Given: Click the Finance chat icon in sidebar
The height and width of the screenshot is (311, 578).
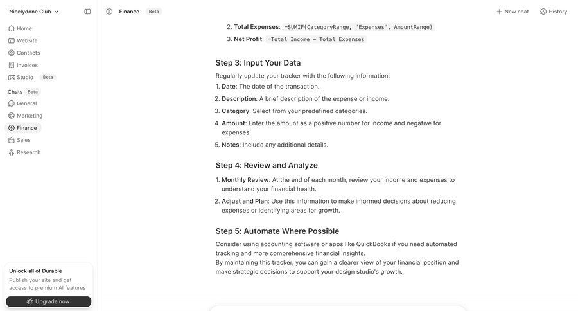Looking at the screenshot, I should pos(12,128).
